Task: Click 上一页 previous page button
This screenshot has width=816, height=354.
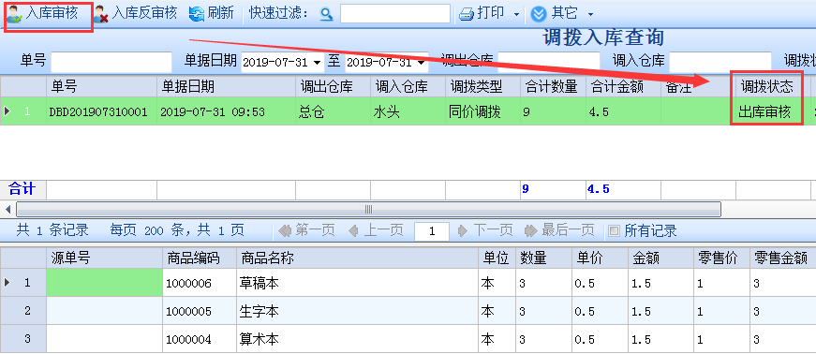Action: point(376,230)
